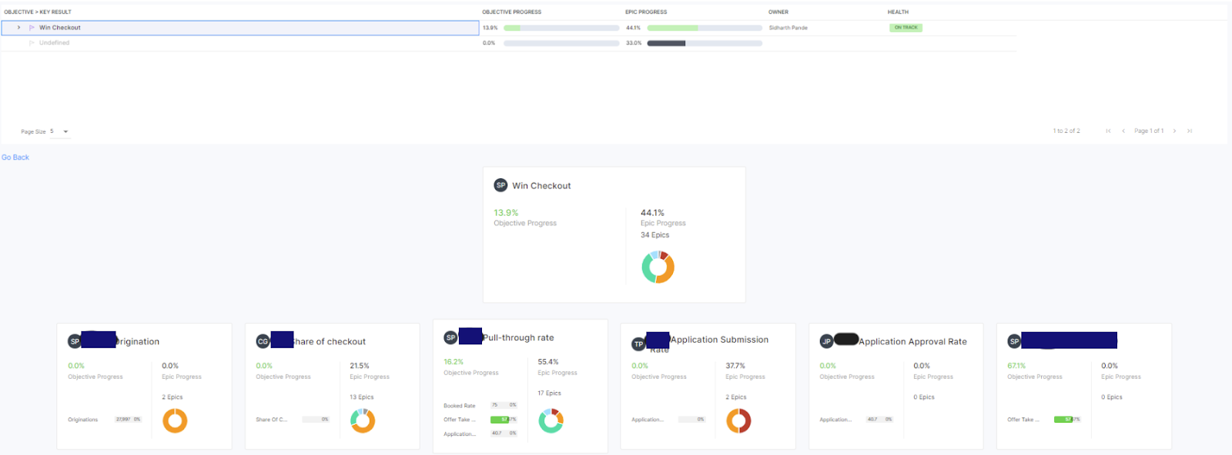Click 37.7% epic progress on Application Submission card

(735, 366)
